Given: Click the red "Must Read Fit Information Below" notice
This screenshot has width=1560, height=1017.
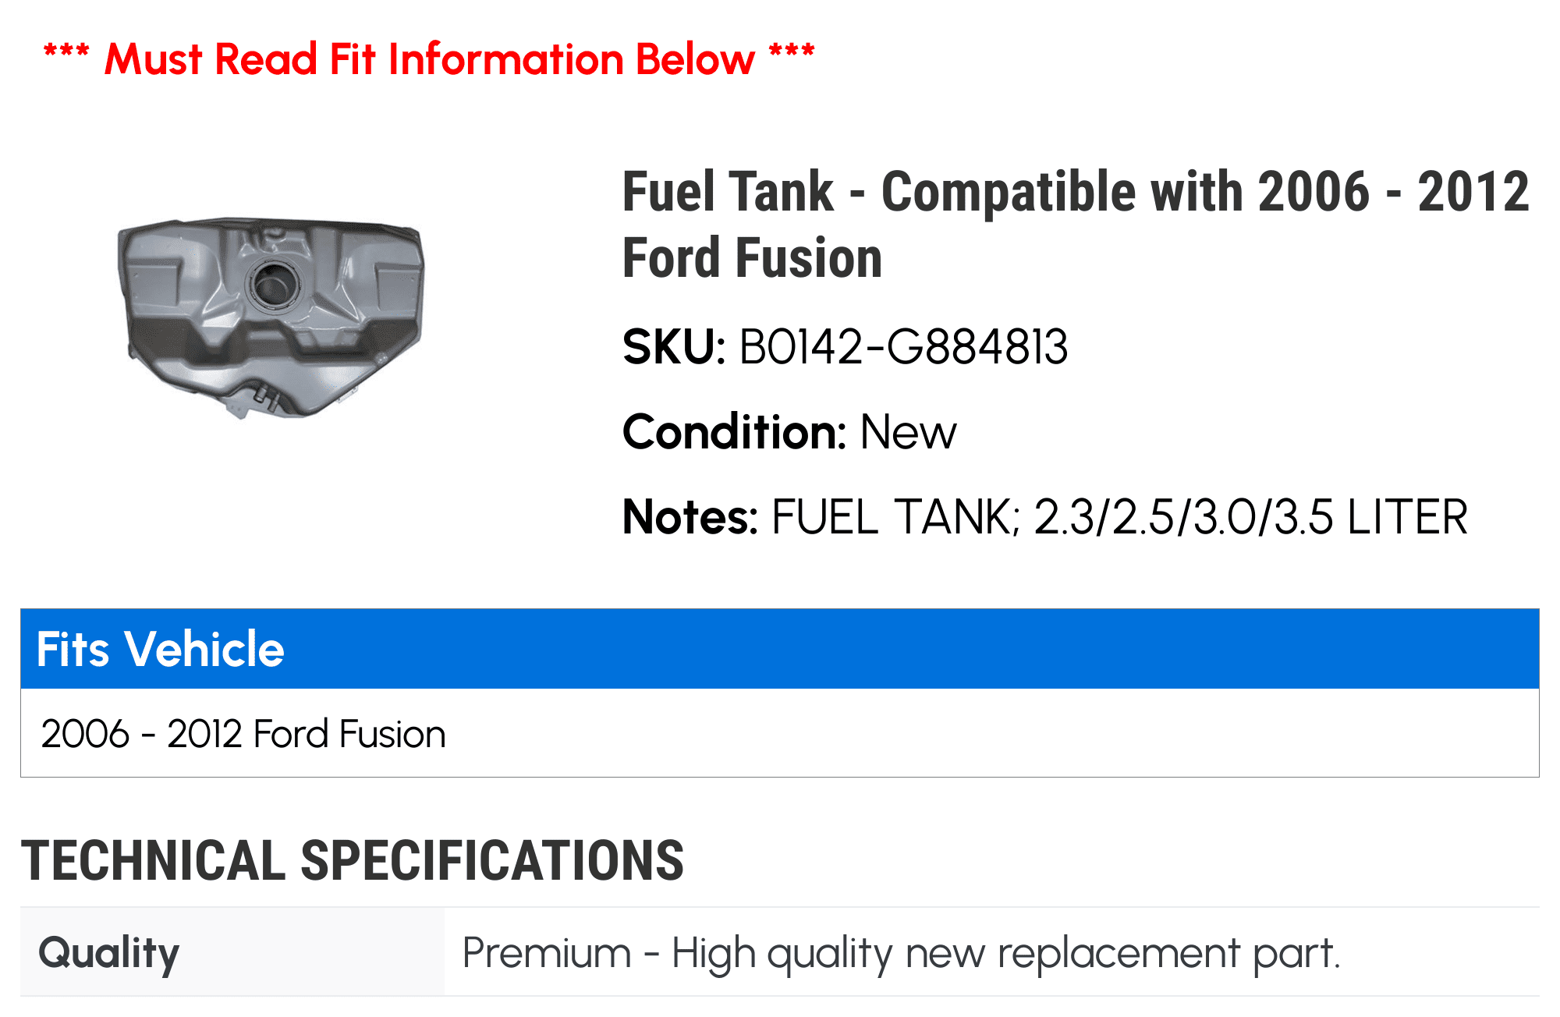Looking at the screenshot, I should 429,59.
